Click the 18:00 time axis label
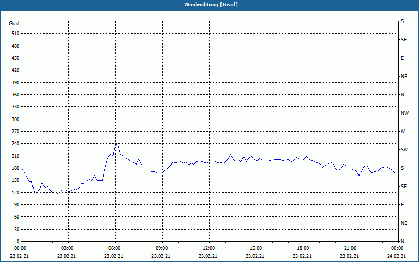419x262 pixels. click(303, 248)
